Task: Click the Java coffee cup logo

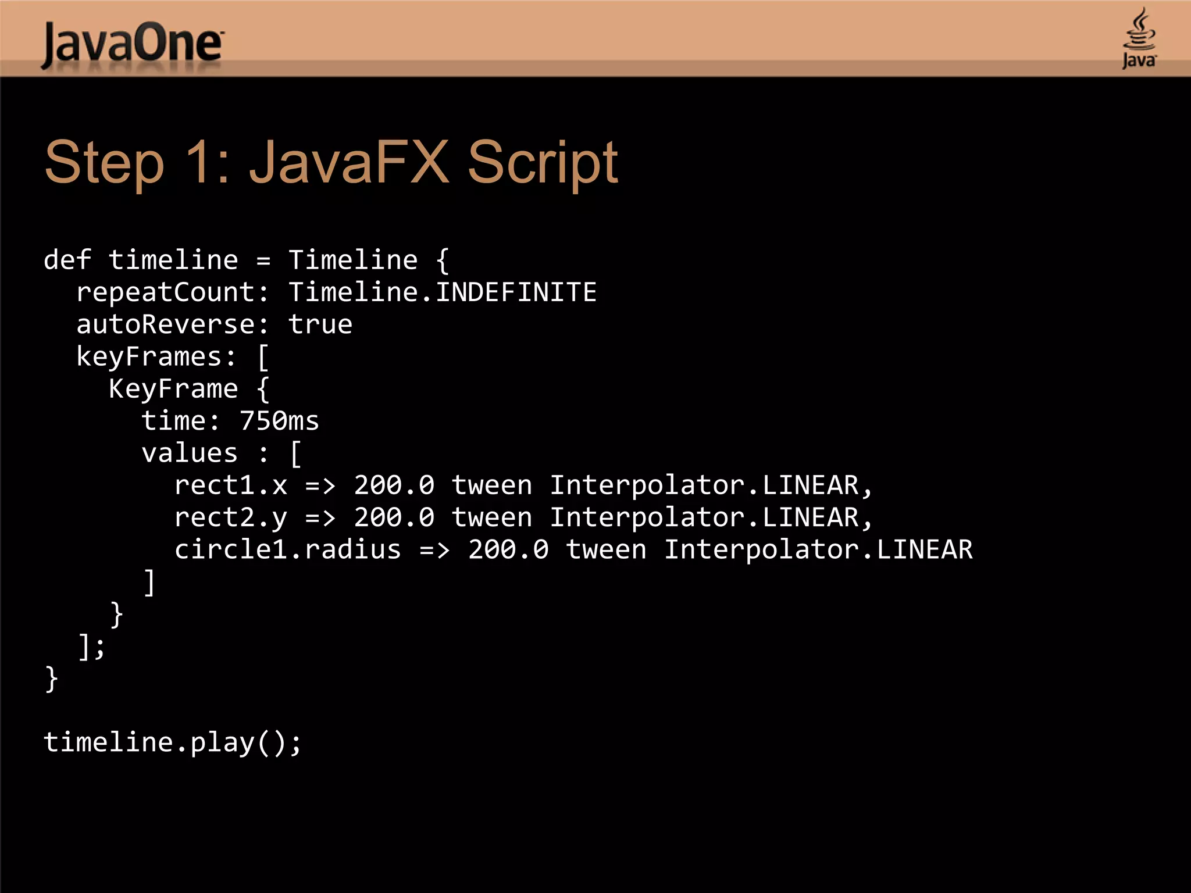Action: coord(1139,38)
